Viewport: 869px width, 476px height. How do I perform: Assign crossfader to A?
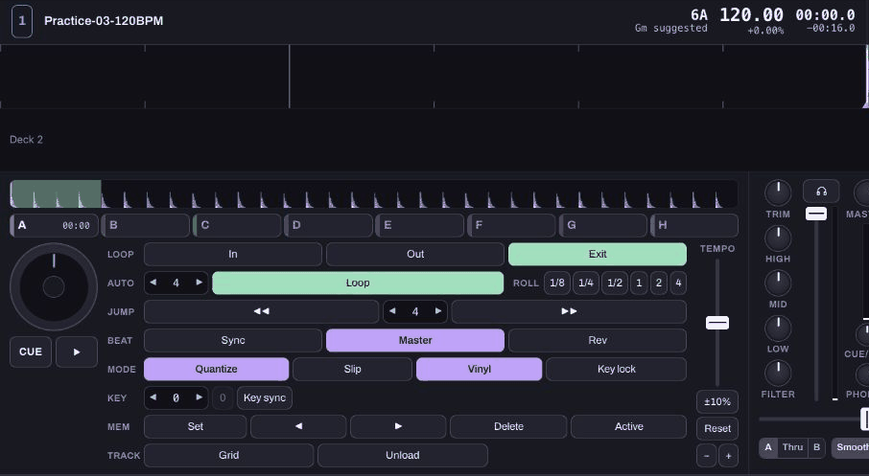pos(768,447)
